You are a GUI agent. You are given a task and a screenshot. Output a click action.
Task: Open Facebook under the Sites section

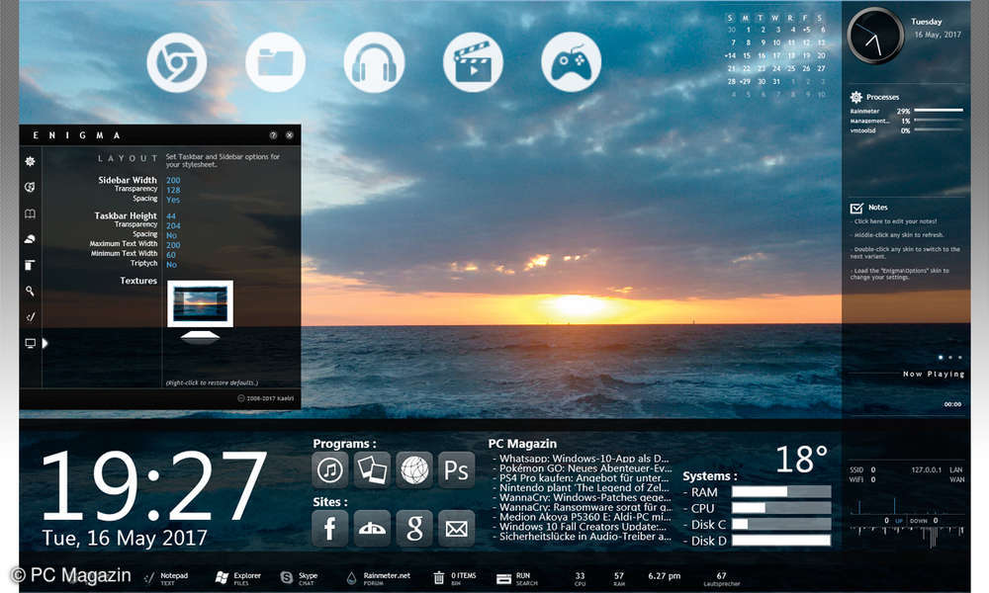pyautogui.click(x=329, y=529)
